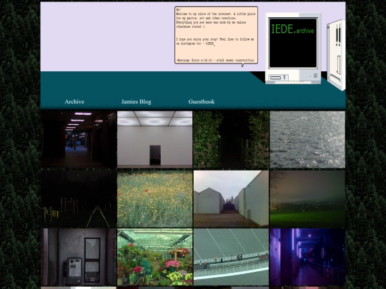Viewport: 386px width, 289px height.
Task: Open the foggy green field at night photo
Action: pyautogui.click(x=307, y=199)
